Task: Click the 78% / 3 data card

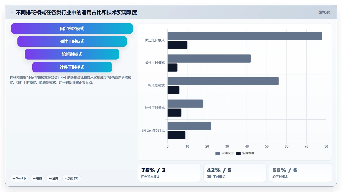Action: [169, 173]
